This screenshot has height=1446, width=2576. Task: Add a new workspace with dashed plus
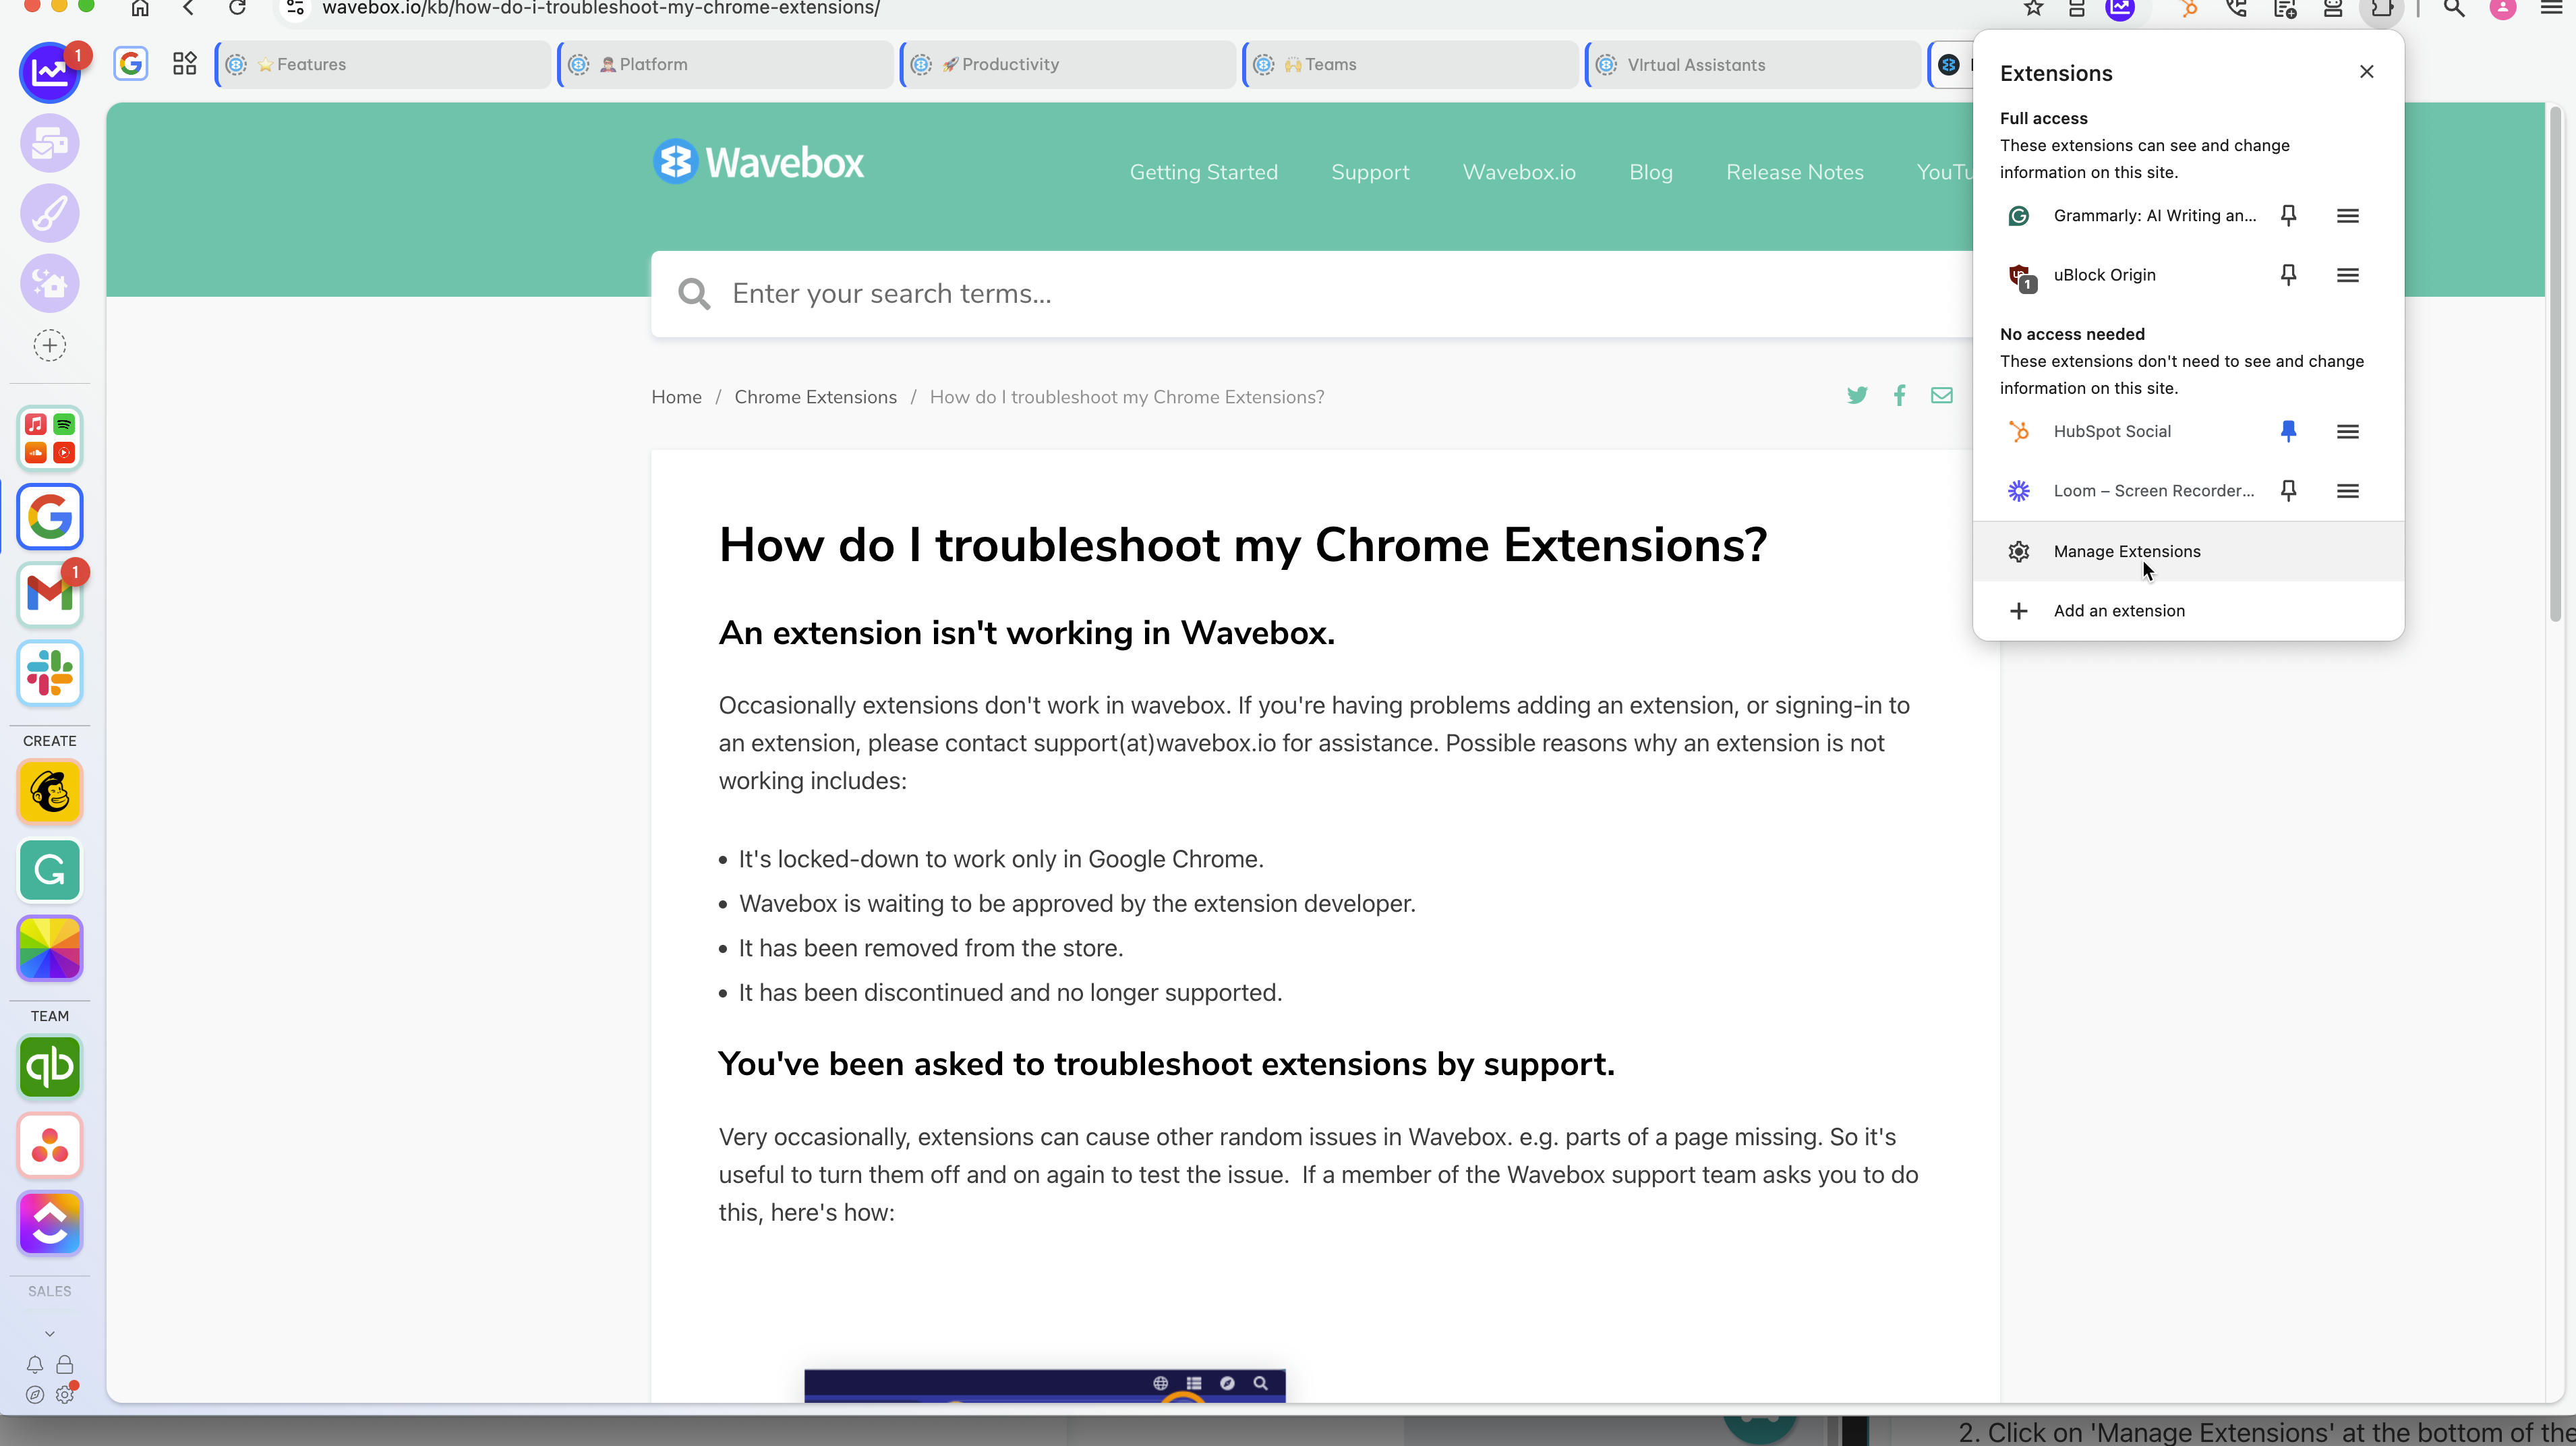[50, 346]
